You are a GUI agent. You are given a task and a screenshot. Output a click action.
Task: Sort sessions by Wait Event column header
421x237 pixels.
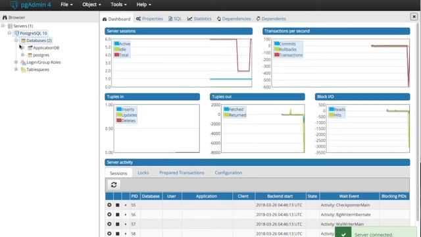tap(349, 196)
